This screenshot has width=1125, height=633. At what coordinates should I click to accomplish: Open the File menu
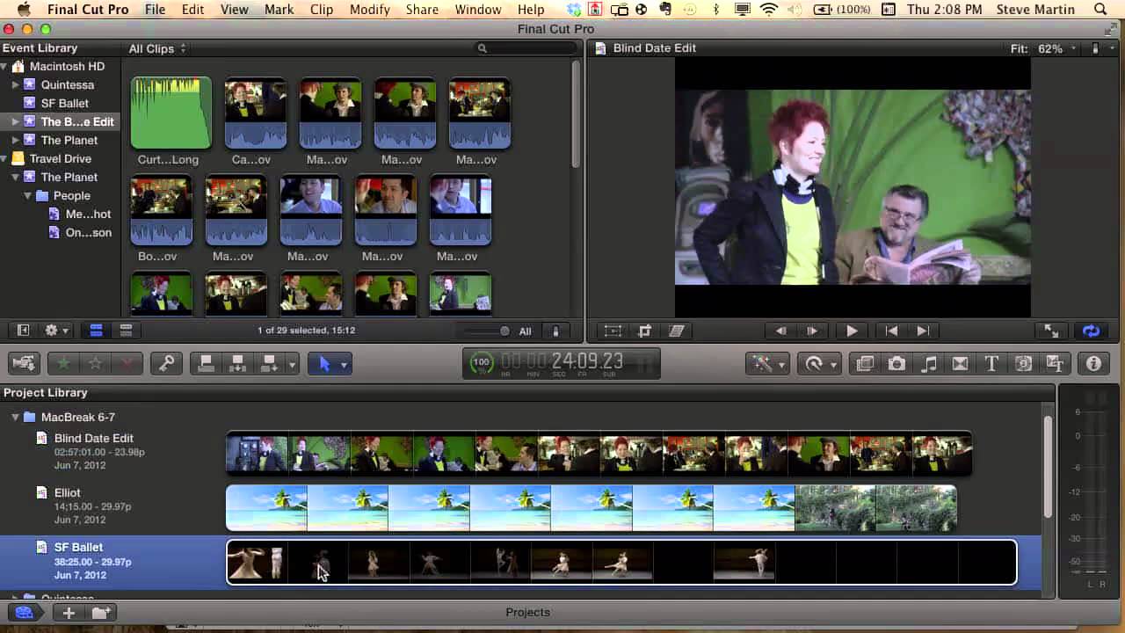(155, 10)
